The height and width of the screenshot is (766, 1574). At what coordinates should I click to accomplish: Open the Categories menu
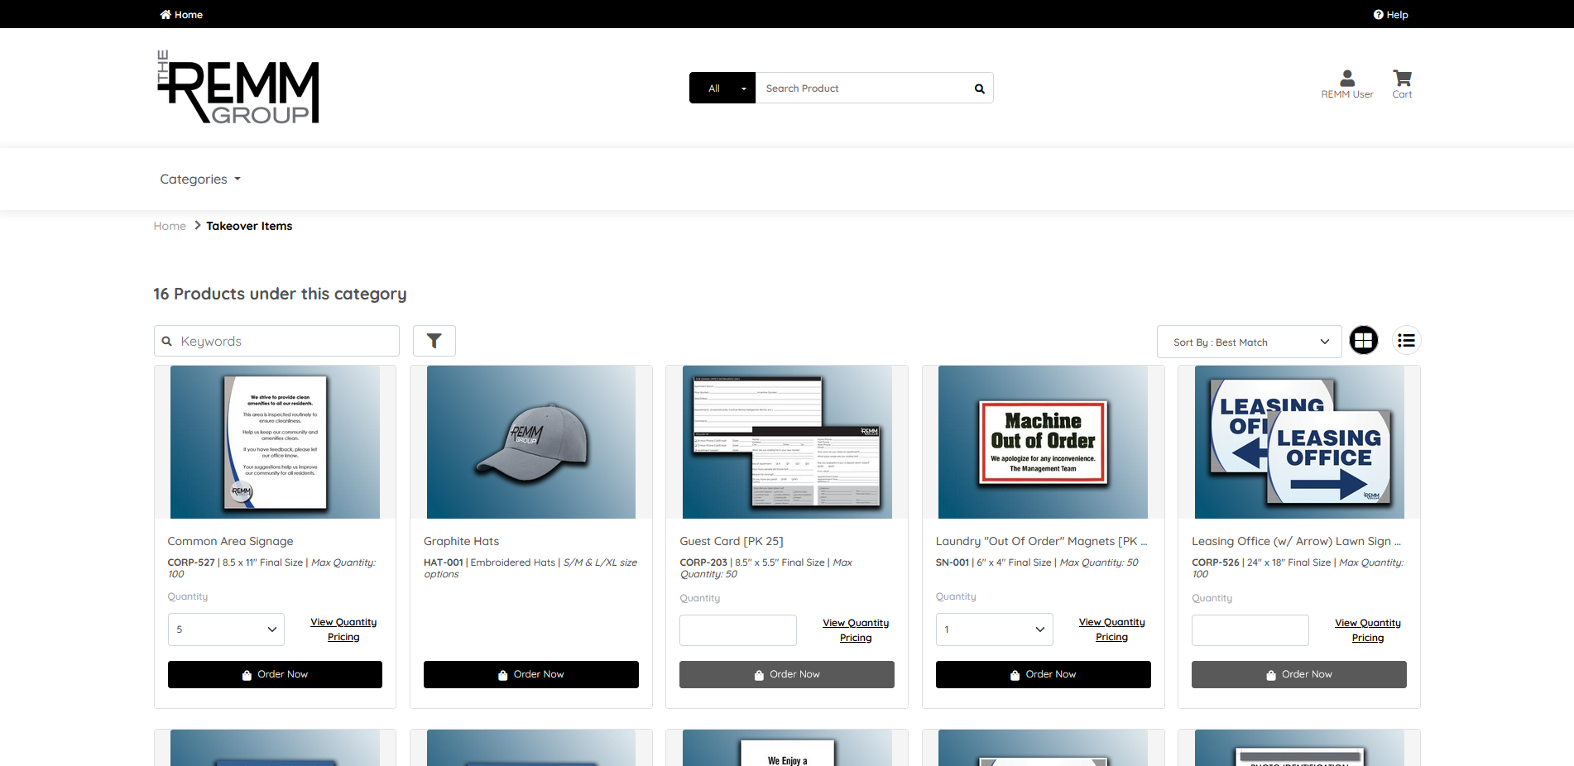tap(200, 180)
